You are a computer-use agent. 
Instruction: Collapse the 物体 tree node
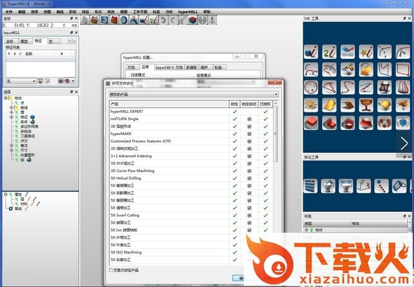pos(6,98)
